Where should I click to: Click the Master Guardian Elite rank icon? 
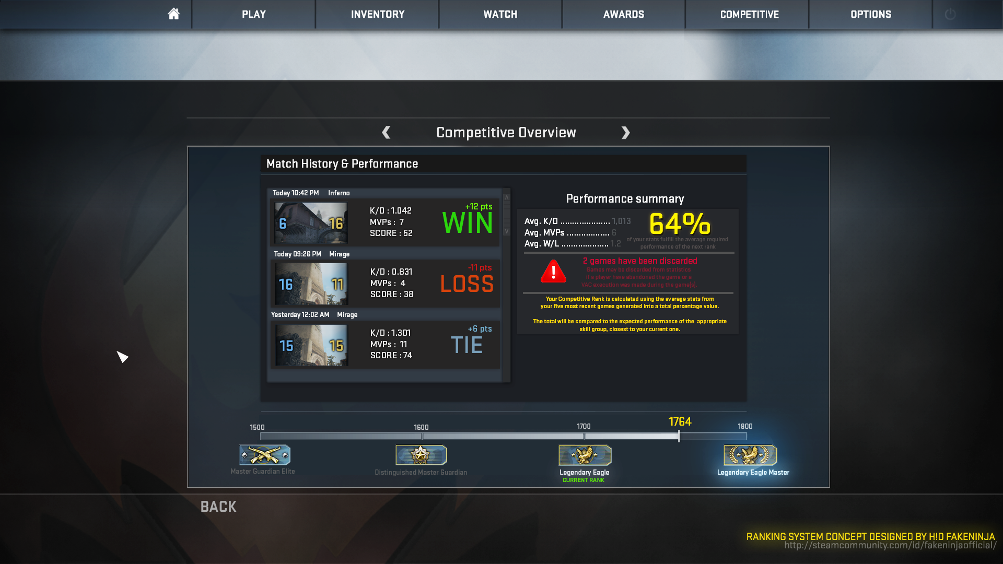264,455
